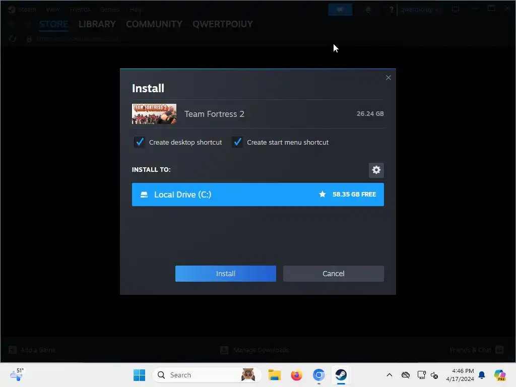516x387 pixels.
Task: Expand the qwertpoiuy account dropdown
Action: tap(419, 10)
